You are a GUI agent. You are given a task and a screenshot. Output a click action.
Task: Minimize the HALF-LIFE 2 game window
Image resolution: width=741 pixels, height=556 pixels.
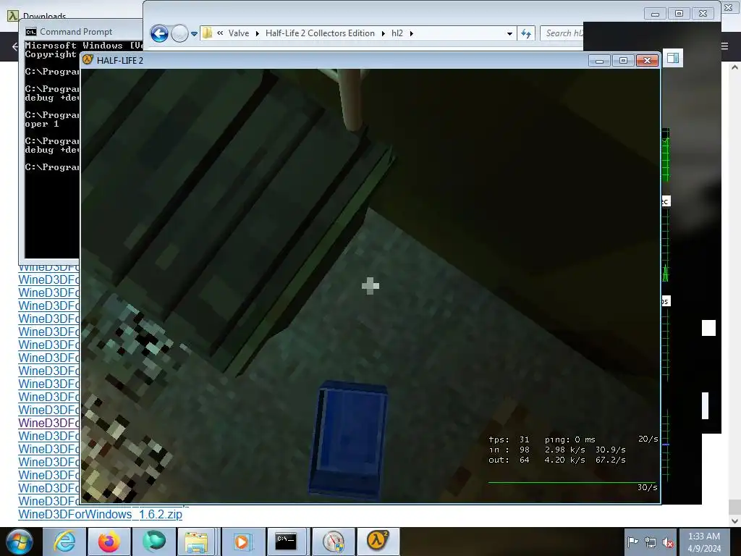(x=599, y=61)
